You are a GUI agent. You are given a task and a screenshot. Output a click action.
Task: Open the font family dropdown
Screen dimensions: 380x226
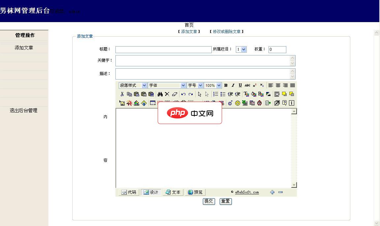click(x=167, y=85)
